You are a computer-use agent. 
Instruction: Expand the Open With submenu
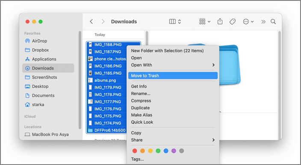pos(173,65)
